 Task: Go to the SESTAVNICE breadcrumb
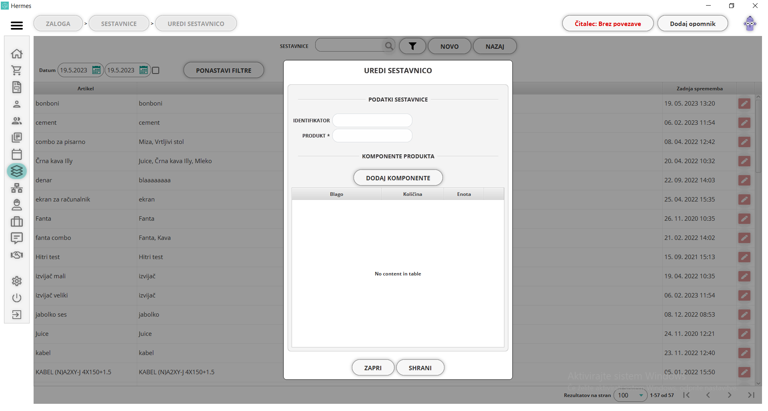(119, 24)
